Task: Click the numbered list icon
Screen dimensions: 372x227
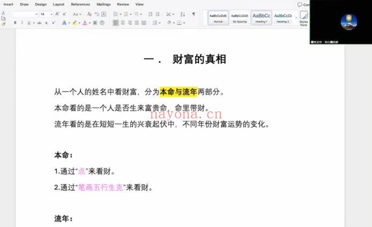Action: [126, 14]
